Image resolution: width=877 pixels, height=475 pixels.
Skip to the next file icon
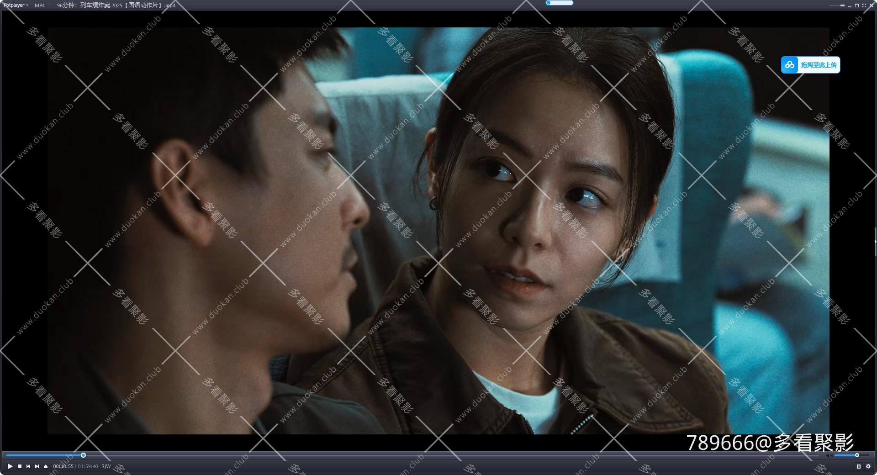37,467
